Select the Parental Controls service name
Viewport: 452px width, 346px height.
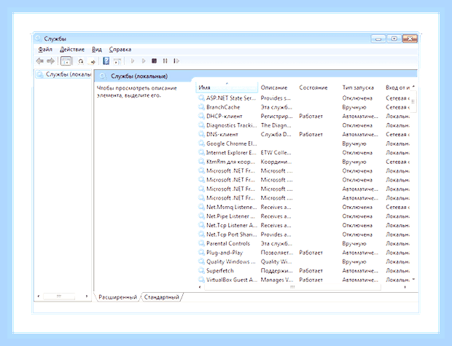(x=228, y=243)
